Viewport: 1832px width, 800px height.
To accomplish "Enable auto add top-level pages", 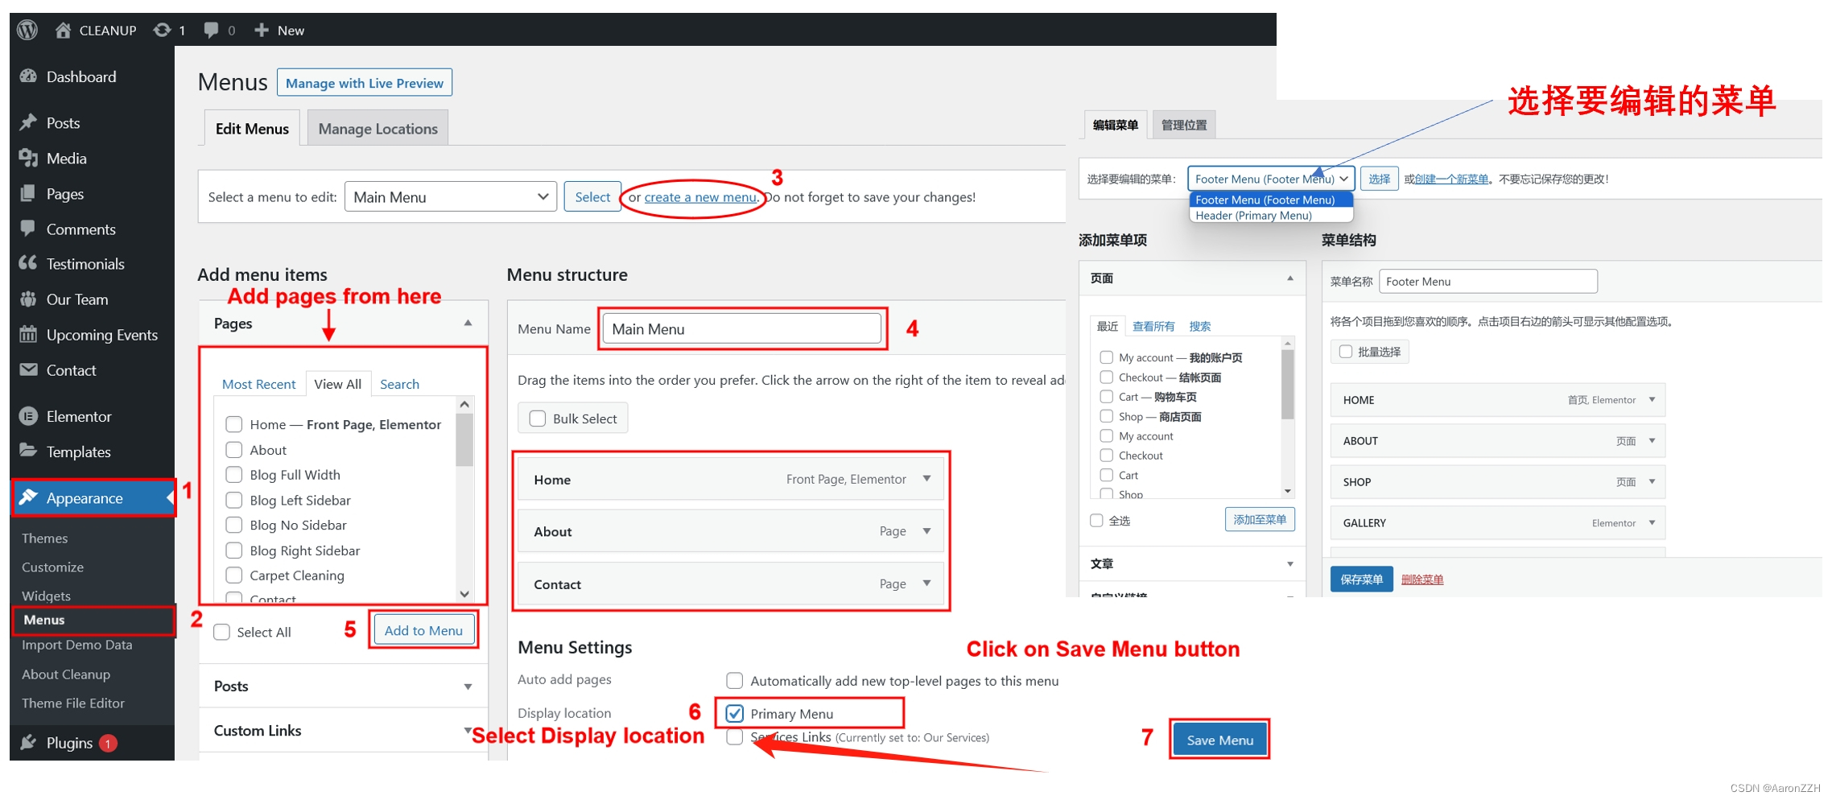I will (x=735, y=681).
